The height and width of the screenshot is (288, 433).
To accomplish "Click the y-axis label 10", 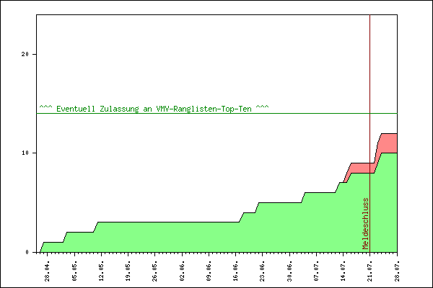I will [25, 153].
